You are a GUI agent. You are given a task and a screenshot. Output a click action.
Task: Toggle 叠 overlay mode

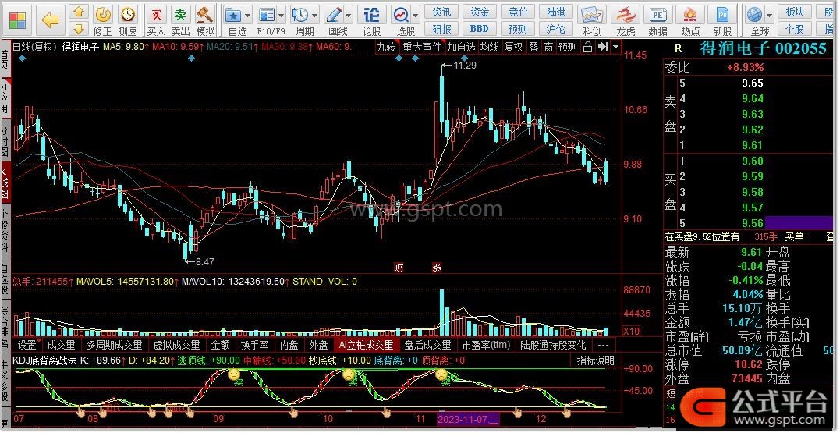(x=533, y=47)
